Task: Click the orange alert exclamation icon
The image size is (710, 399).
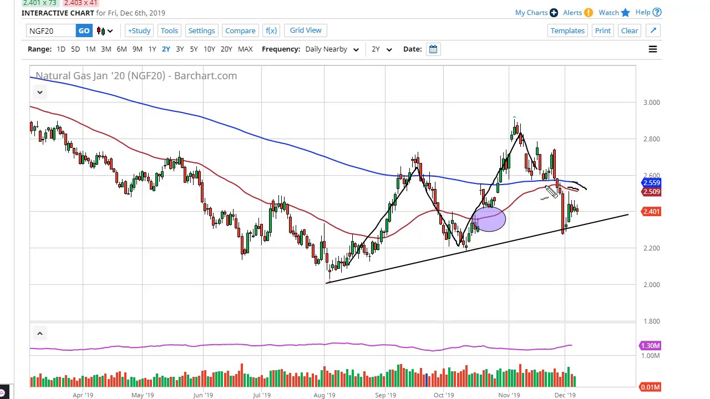Action: pos(589,13)
